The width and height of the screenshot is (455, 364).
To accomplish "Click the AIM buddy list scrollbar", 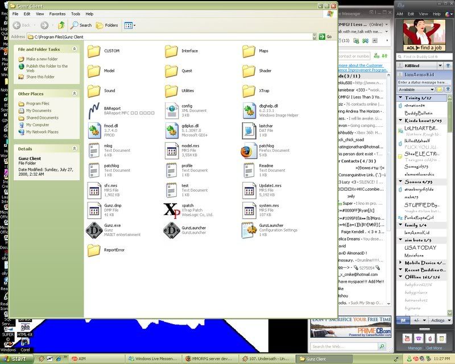I will pos(450,205).
